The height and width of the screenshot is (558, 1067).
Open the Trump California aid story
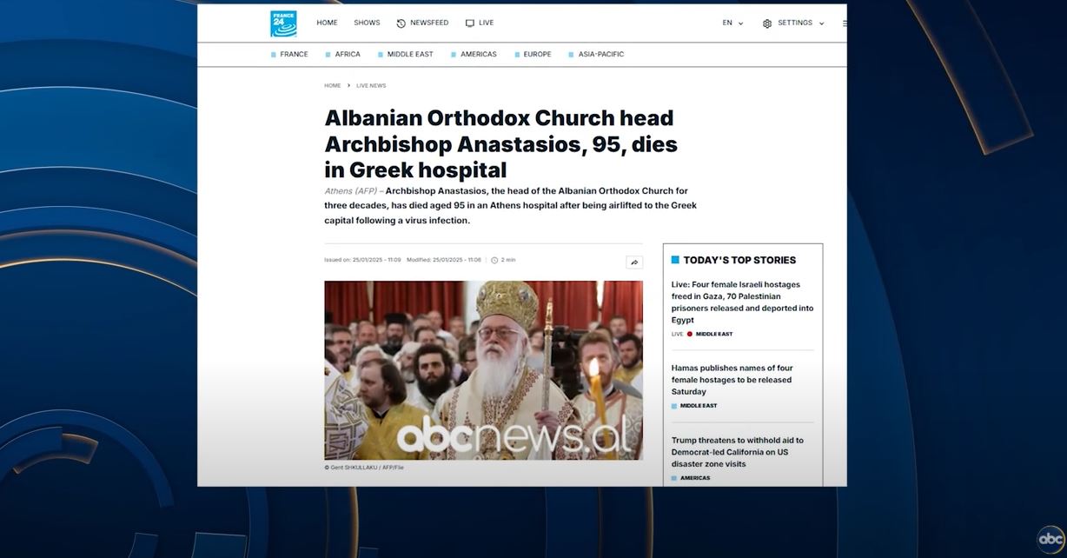pyautogui.click(x=738, y=452)
